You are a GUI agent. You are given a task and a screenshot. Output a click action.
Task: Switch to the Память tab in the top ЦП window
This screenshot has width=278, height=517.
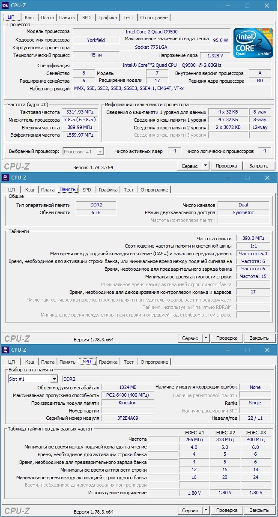[67, 18]
